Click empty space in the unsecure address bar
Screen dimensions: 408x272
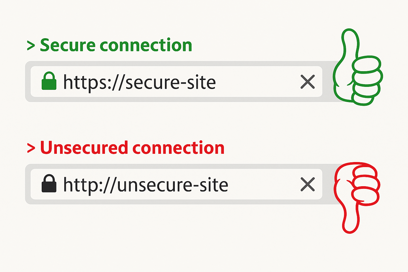(x=264, y=184)
